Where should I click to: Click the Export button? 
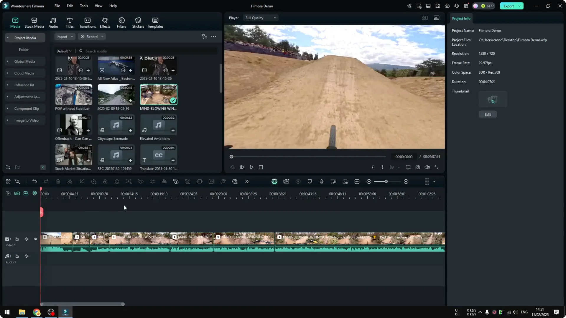(x=509, y=6)
